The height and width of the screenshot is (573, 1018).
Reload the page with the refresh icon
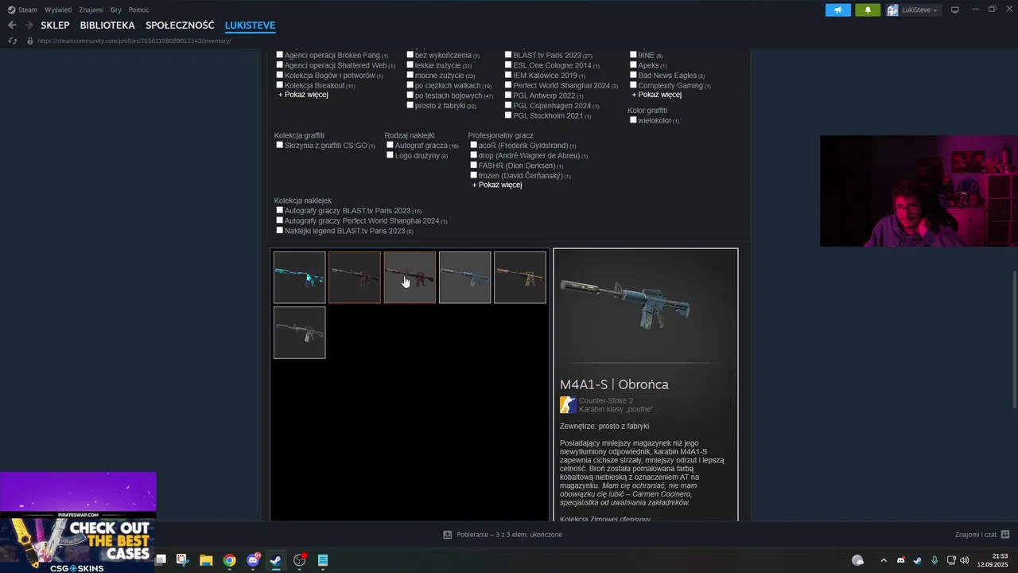[x=12, y=41]
